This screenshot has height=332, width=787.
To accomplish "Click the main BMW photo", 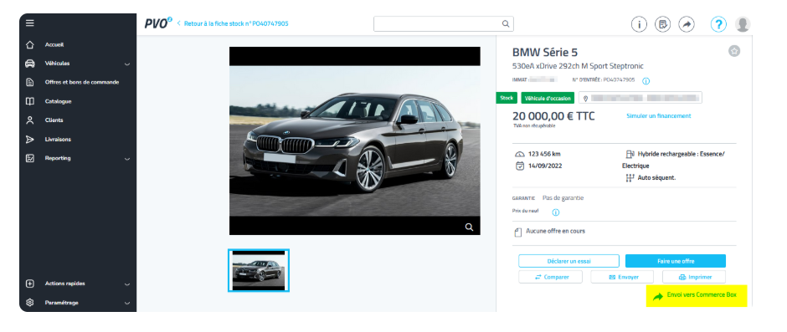I will tap(354, 141).
